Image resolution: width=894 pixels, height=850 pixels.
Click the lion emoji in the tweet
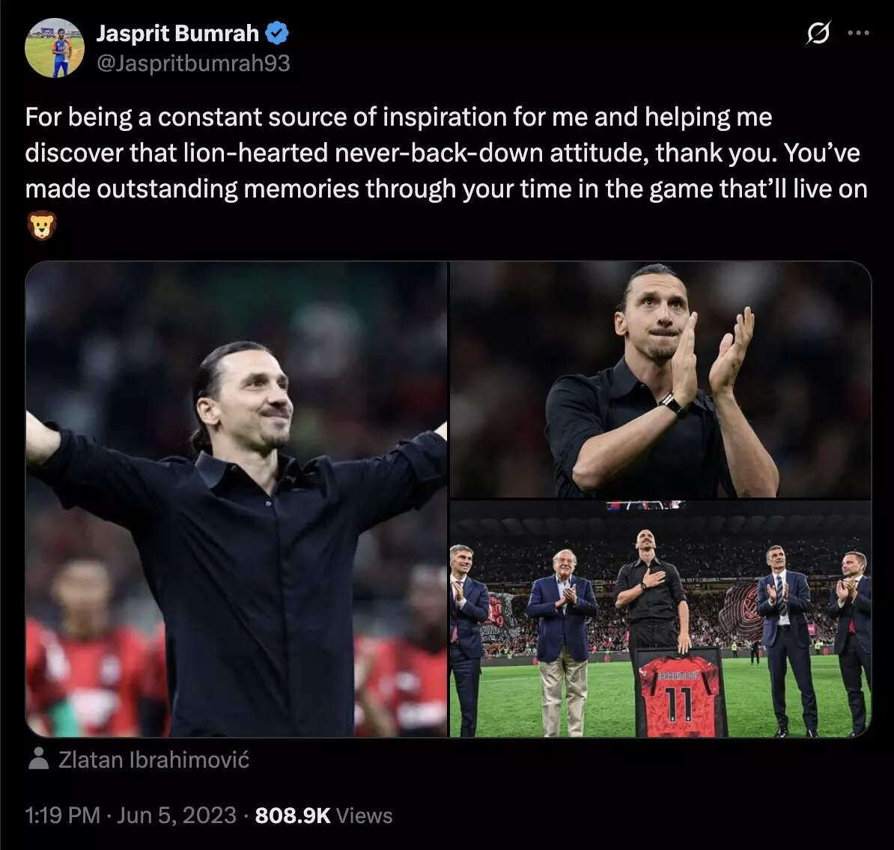(x=41, y=224)
